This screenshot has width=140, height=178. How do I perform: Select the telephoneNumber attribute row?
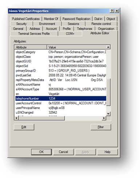tap(61, 98)
